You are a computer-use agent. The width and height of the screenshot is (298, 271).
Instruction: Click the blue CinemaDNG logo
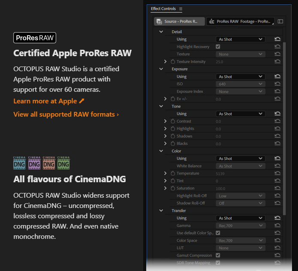click(x=19, y=163)
